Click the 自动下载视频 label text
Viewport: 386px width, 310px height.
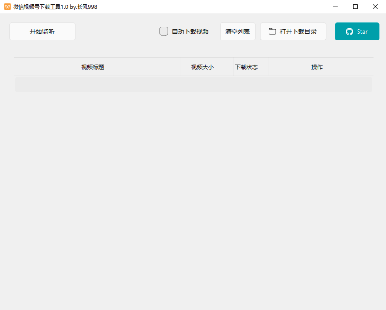point(190,32)
